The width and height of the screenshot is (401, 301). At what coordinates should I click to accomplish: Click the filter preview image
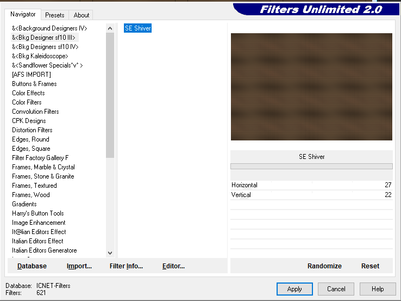tap(311, 87)
